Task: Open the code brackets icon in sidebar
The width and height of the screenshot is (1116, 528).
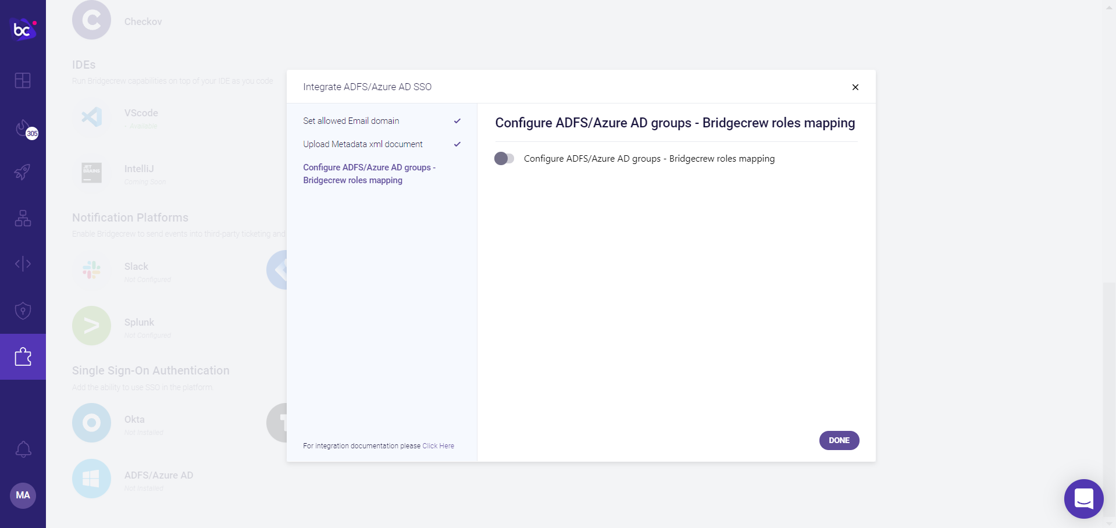Action: [x=23, y=264]
